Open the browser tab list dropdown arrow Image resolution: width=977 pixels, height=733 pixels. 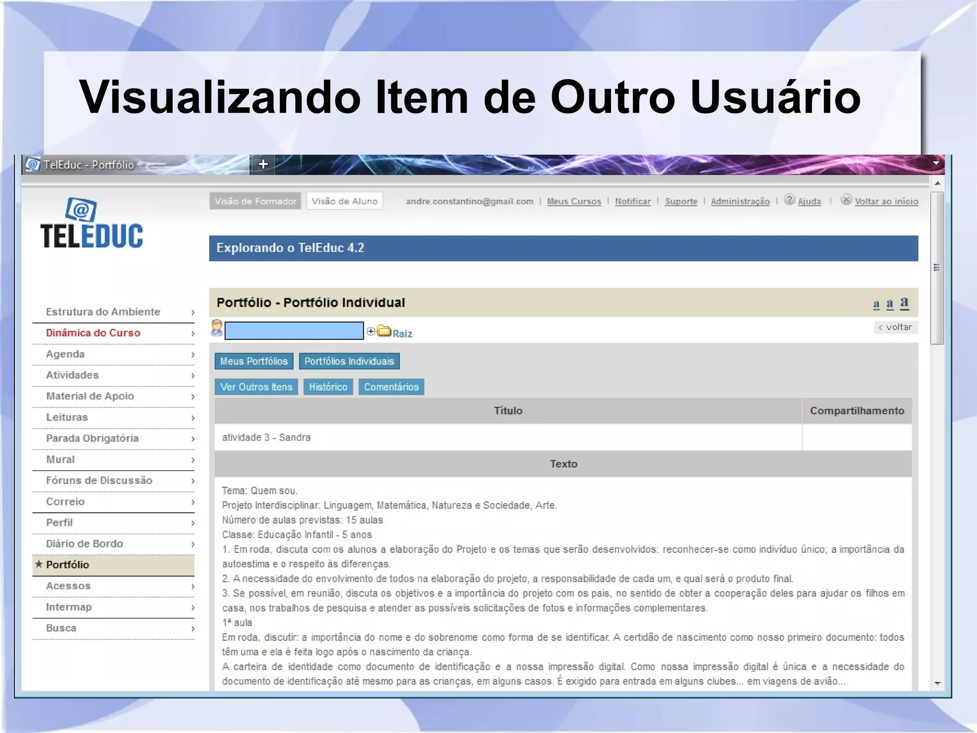pos(936,163)
